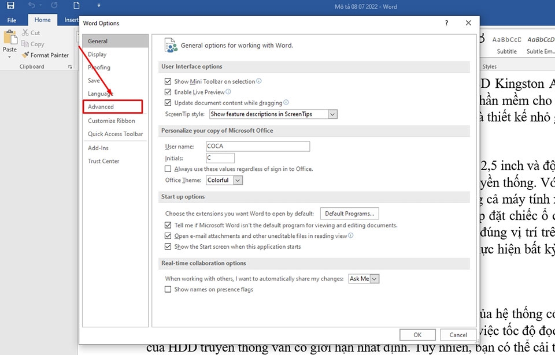
Task: Open Trust Center category
Action: pos(116,161)
